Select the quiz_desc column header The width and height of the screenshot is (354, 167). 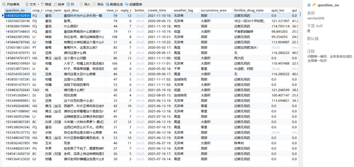pyautogui.click(x=84, y=10)
